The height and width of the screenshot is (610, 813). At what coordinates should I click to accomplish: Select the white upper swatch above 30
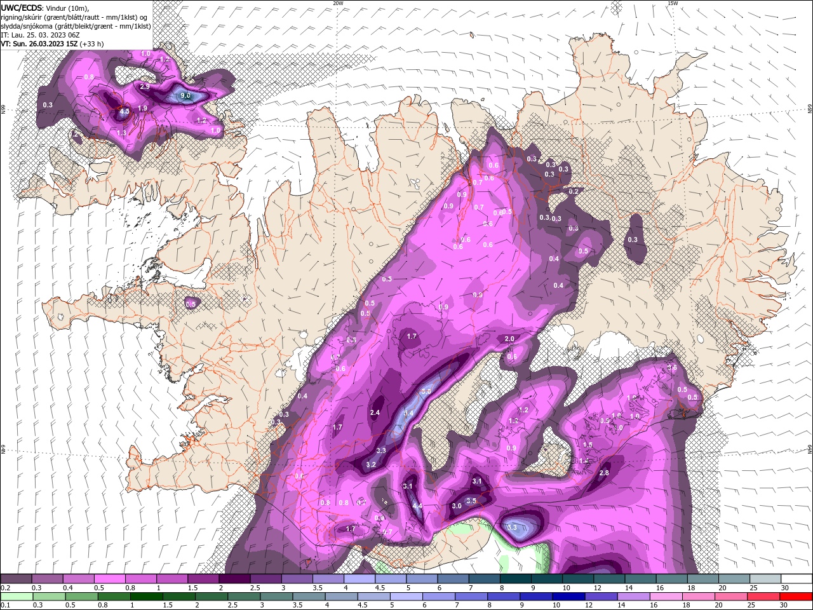tap(796, 579)
